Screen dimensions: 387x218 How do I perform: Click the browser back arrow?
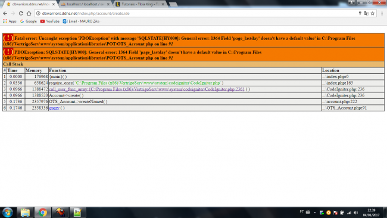point(5,13)
